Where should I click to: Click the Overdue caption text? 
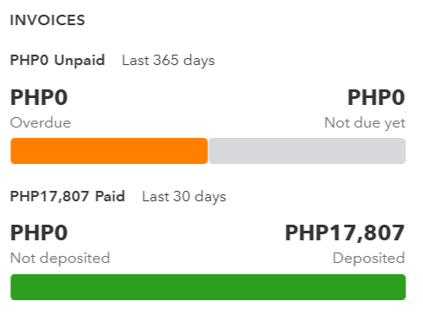coord(41,122)
